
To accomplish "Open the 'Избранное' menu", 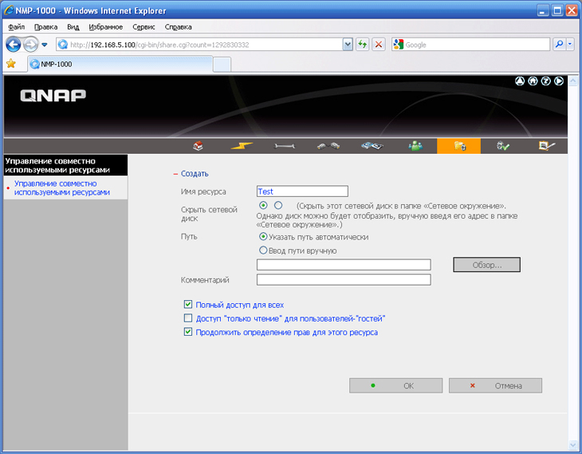I will click(105, 26).
